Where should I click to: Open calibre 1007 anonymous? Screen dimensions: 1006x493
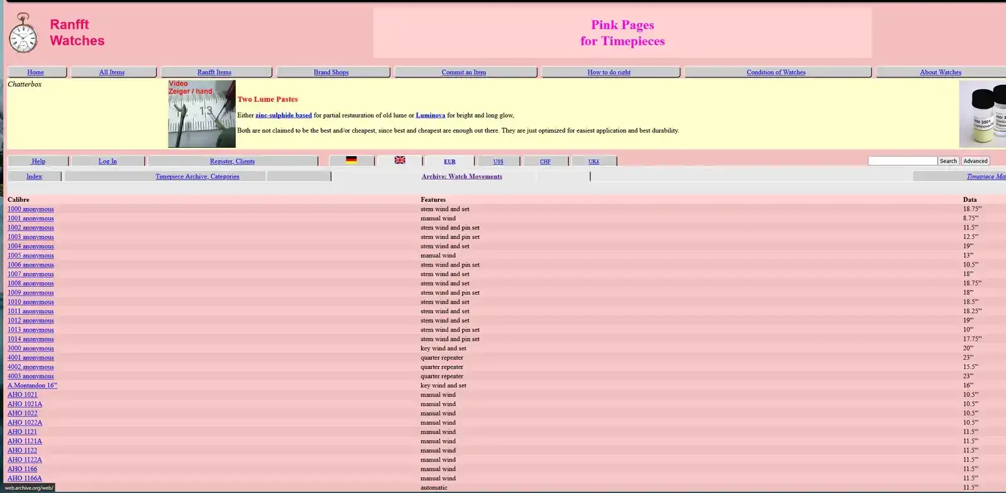(31, 274)
